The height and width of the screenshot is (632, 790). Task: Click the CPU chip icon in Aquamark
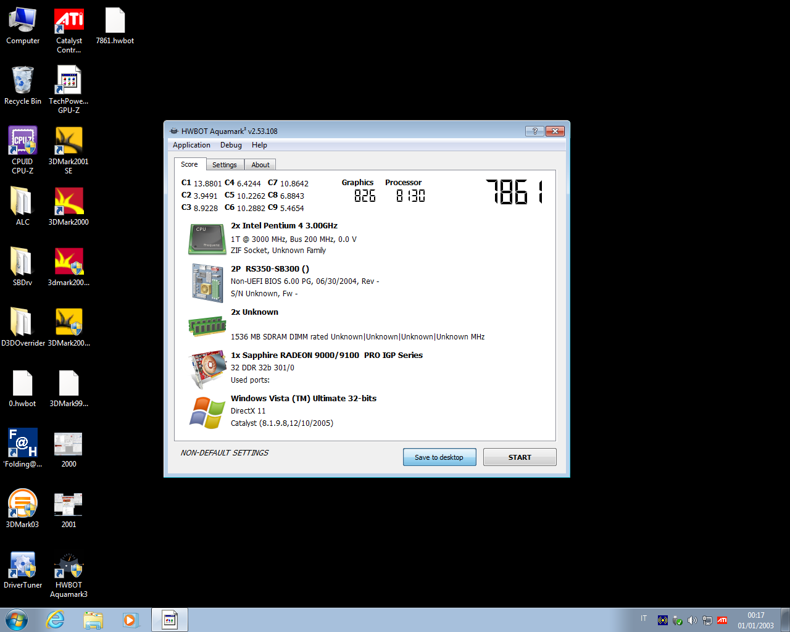[207, 239]
